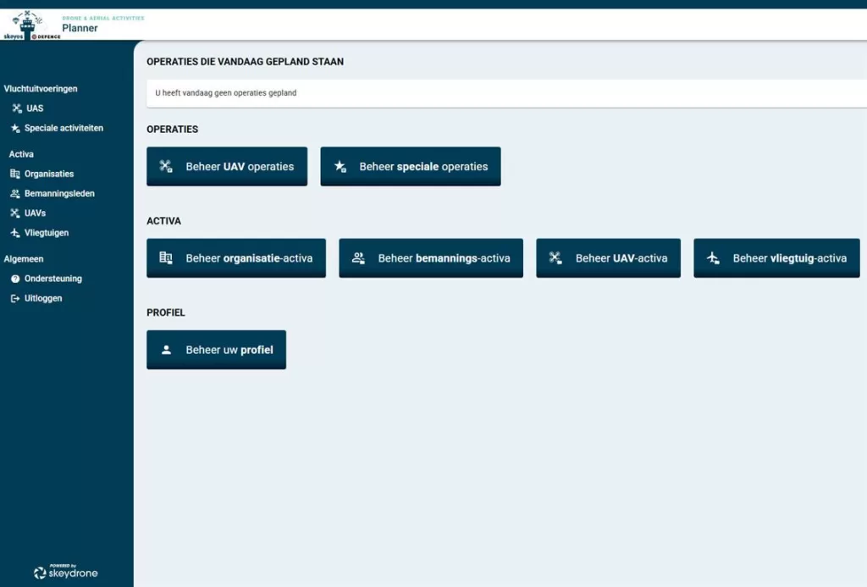Screen dimensions: 867x587
Task: Open Beheer speciale operaties
Action: tap(410, 167)
